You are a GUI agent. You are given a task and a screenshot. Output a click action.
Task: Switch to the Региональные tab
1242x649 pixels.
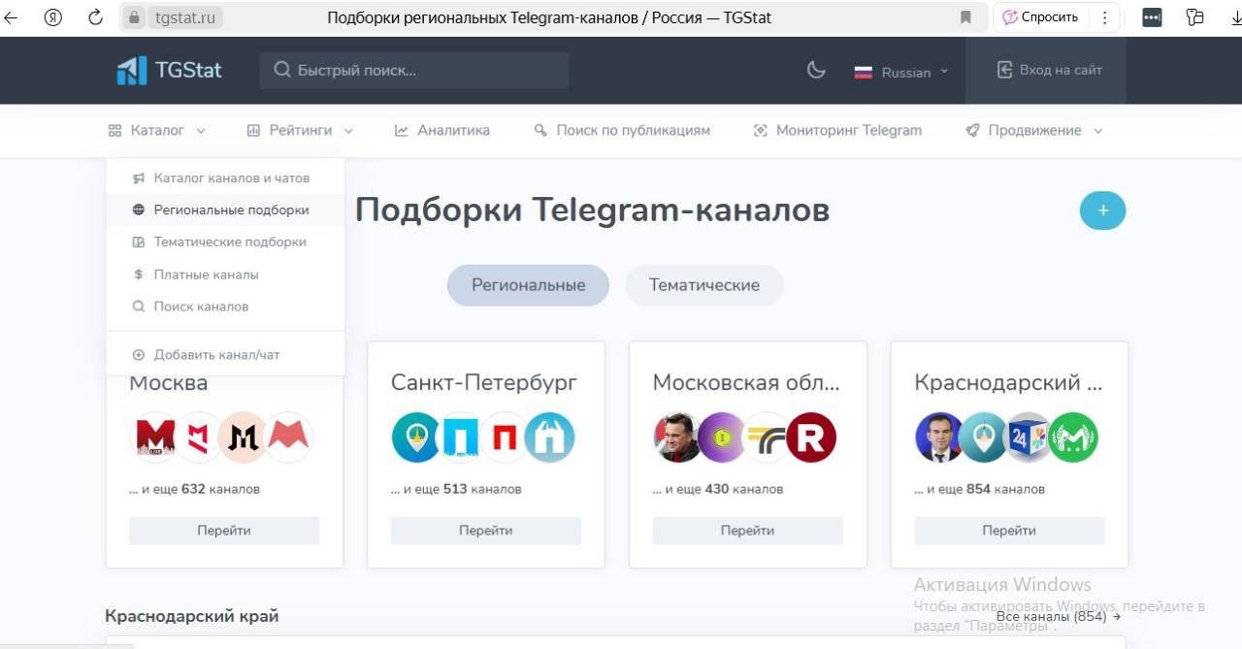(x=528, y=285)
